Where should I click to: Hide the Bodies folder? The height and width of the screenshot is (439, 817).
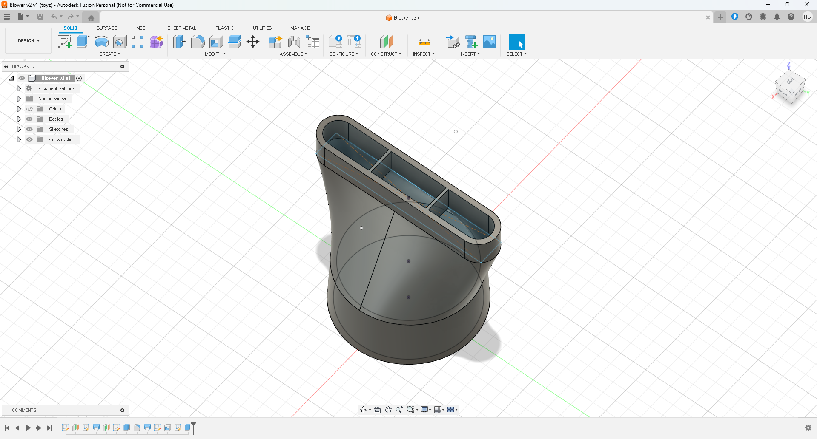[29, 119]
